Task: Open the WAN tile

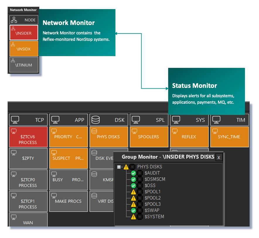Action: point(28,219)
